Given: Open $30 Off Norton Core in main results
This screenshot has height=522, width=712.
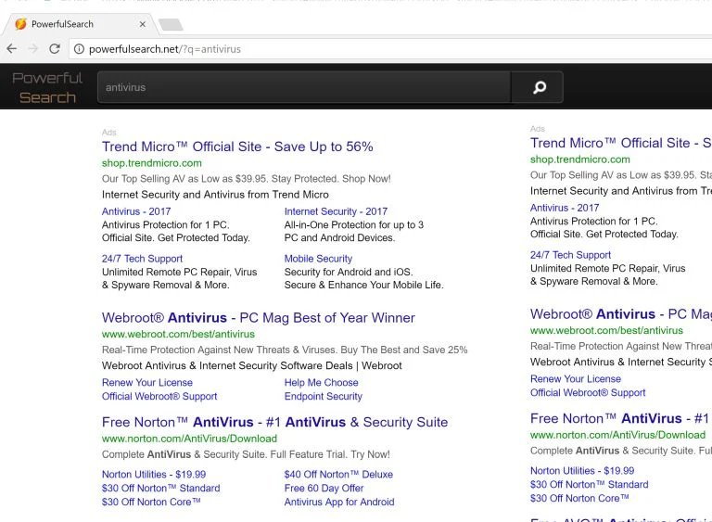Looking at the screenshot, I should click(x=151, y=502).
